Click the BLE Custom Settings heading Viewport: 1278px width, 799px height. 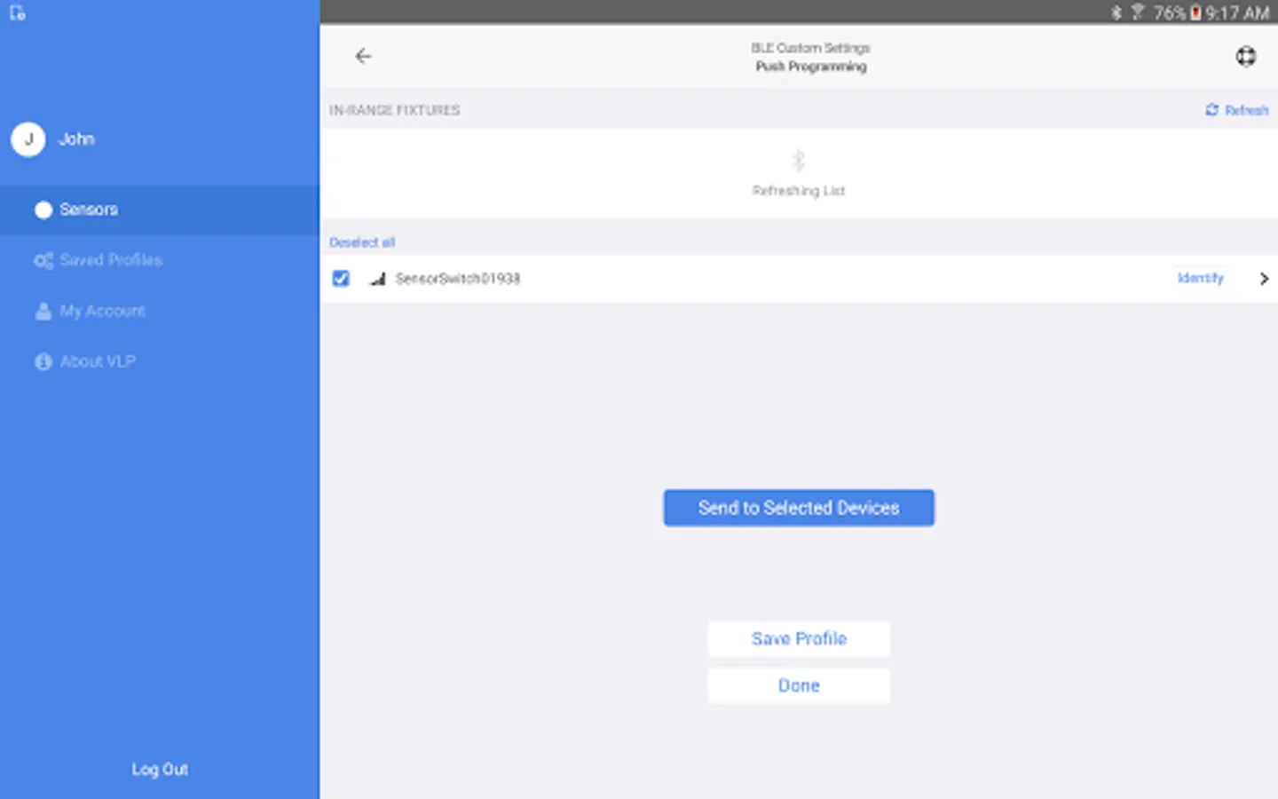click(811, 48)
